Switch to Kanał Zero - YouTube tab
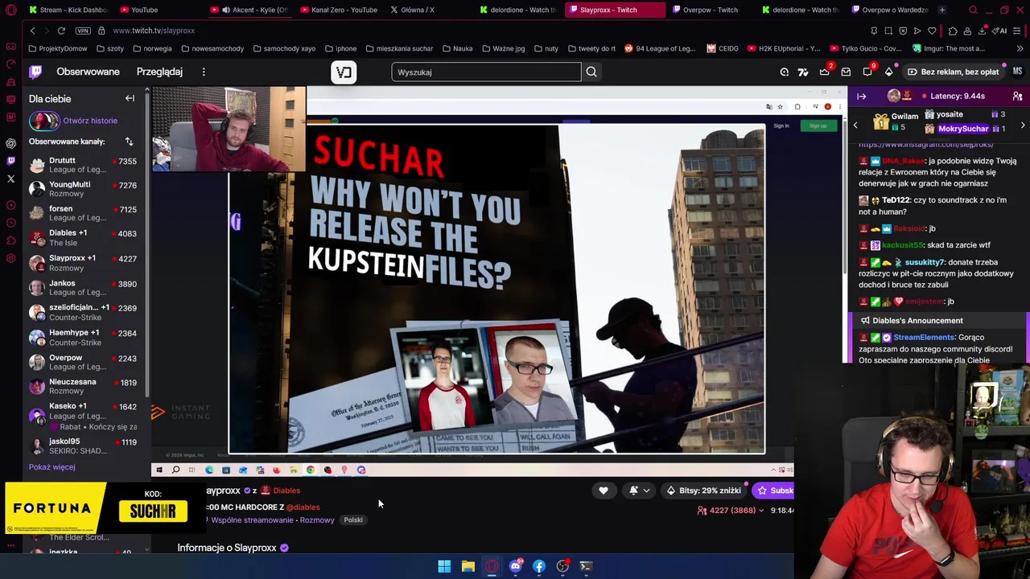 click(x=338, y=10)
